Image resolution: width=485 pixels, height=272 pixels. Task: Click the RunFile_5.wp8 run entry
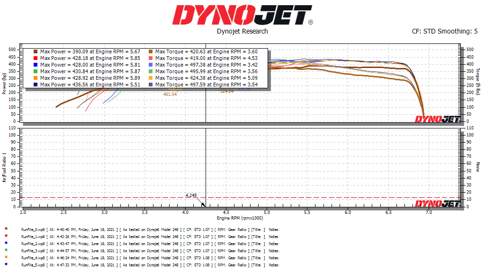tap(150, 265)
